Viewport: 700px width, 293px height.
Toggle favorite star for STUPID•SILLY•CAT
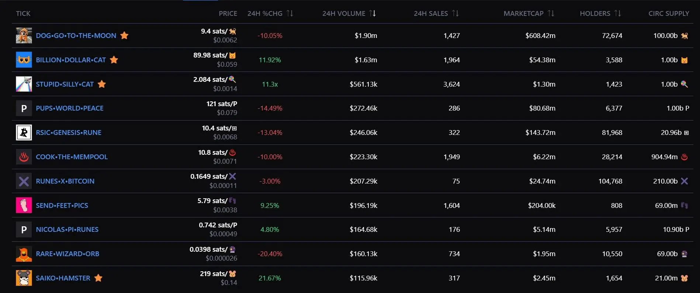pyautogui.click(x=102, y=84)
